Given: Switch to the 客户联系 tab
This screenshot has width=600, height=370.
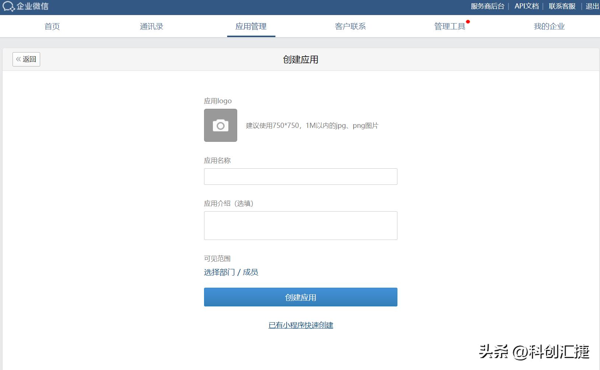Looking at the screenshot, I should point(350,26).
